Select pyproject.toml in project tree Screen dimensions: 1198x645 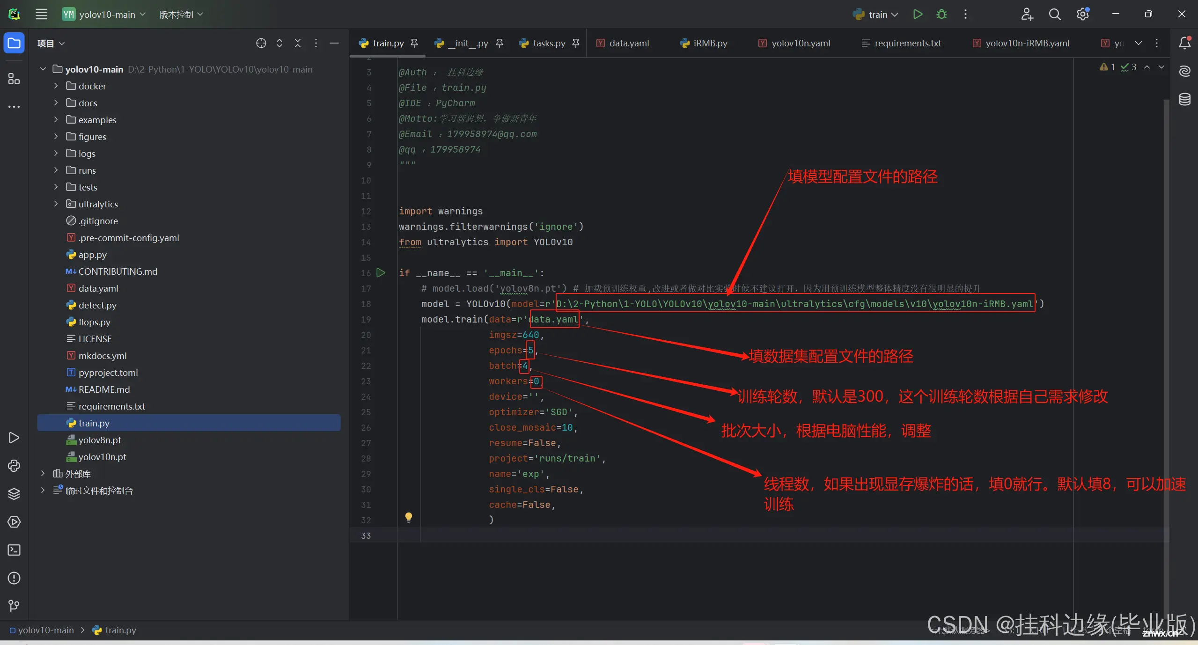click(108, 372)
